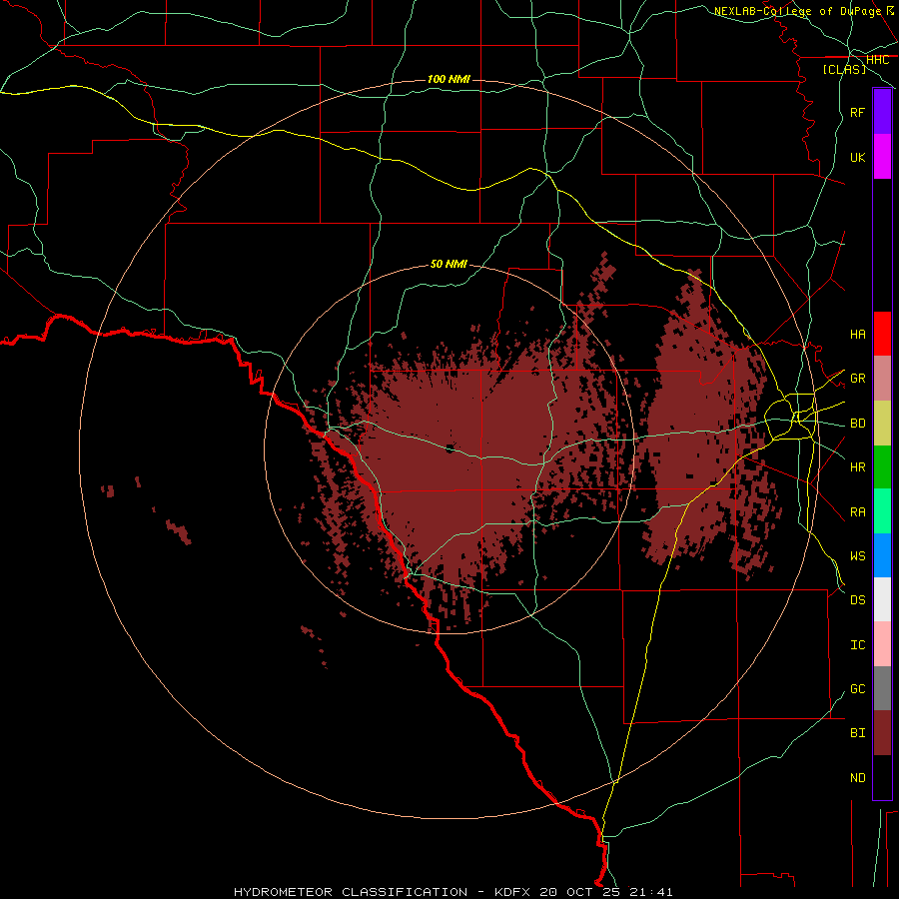Click the HR green legend swatch
Screen dimensions: 899x899
(x=882, y=467)
